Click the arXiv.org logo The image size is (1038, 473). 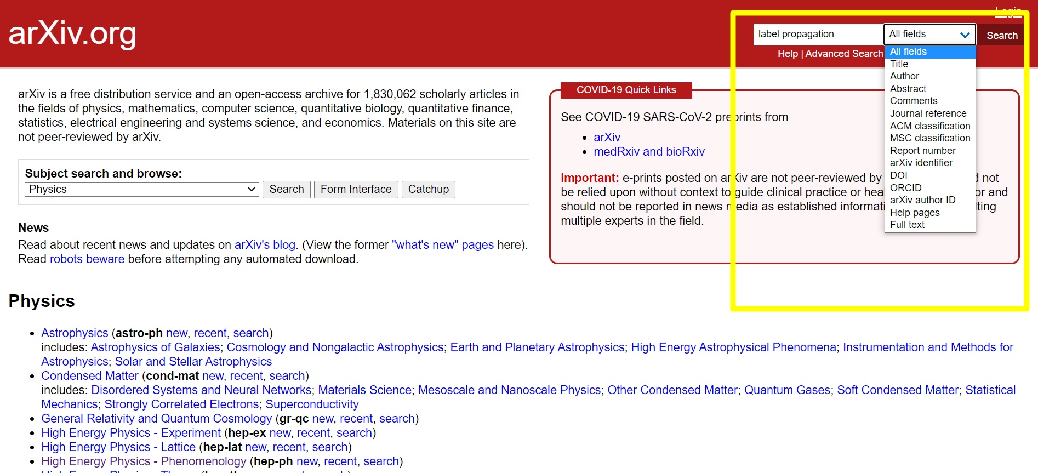(72, 33)
